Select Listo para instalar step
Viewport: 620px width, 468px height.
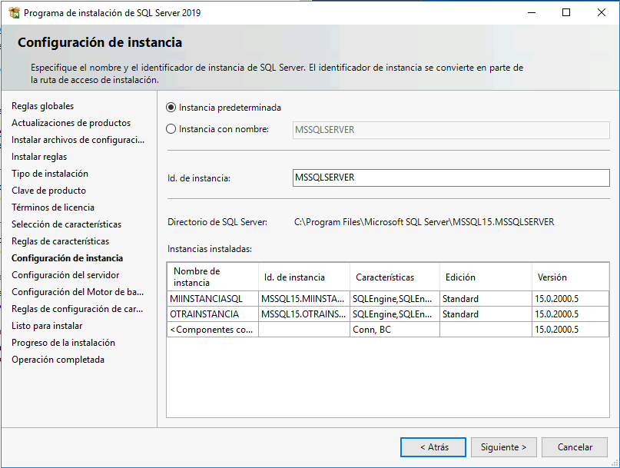(x=47, y=326)
